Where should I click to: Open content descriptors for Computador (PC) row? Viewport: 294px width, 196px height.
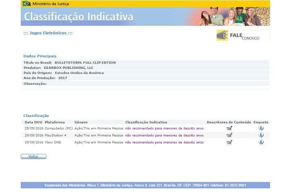point(229,128)
